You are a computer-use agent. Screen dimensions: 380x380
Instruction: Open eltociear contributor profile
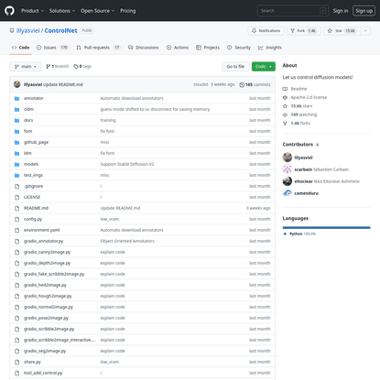click(303, 181)
